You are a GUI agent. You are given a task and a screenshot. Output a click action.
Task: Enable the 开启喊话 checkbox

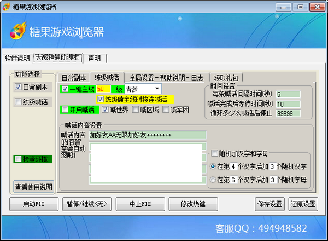click(65, 110)
